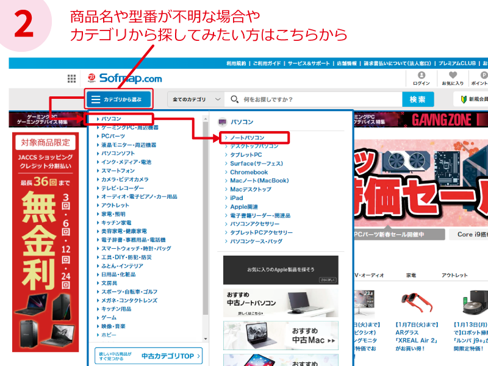The height and width of the screenshot is (366, 488).
Task: Open the Macデスクトップ link
Action: click(251, 189)
